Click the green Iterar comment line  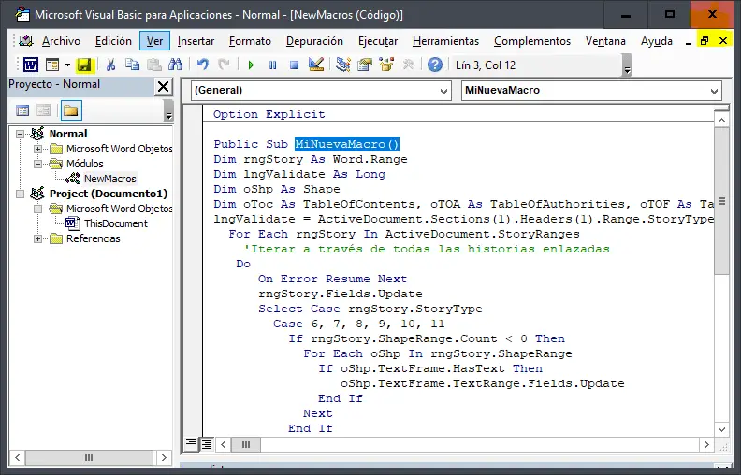point(427,250)
